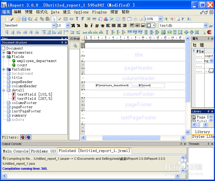Switch to the Main Console tab
This screenshot has height=181, width=215.
tap(15, 151)
